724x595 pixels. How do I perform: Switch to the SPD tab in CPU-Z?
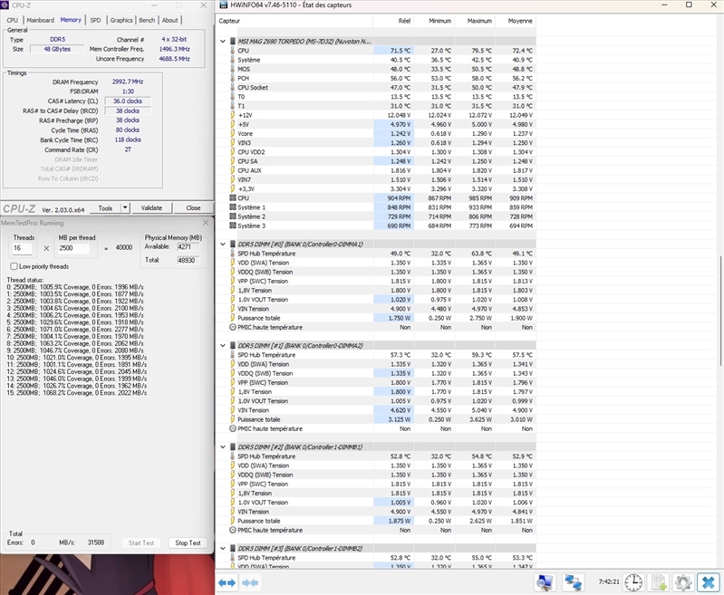pos(95,20)
